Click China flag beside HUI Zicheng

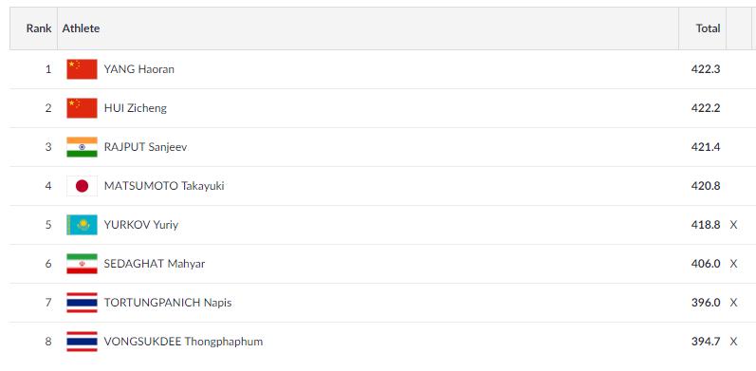pos(82,108)
